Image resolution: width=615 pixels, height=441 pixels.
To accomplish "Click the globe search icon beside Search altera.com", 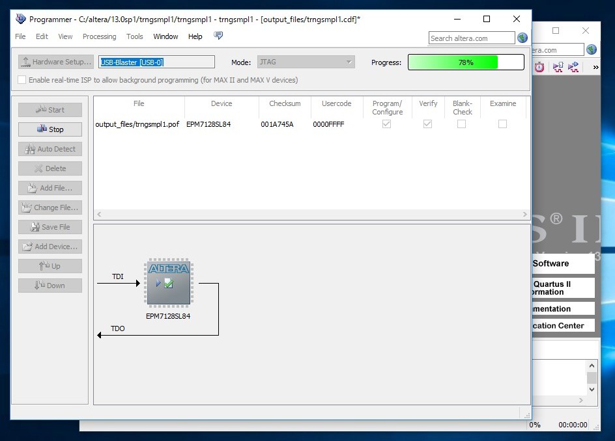I will [x=522, y=38].
